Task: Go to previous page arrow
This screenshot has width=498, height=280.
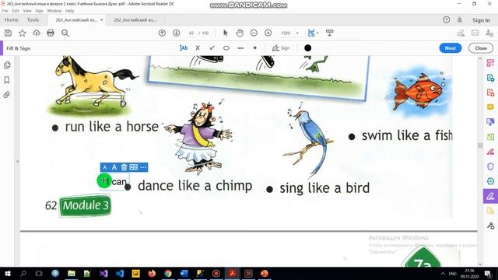Action: pos(162,33)
